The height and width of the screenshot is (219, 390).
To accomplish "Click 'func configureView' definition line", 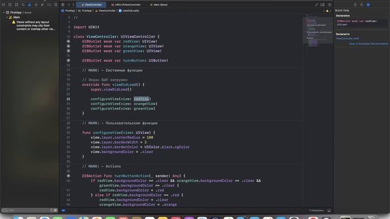I will click(x=119, y=133).
